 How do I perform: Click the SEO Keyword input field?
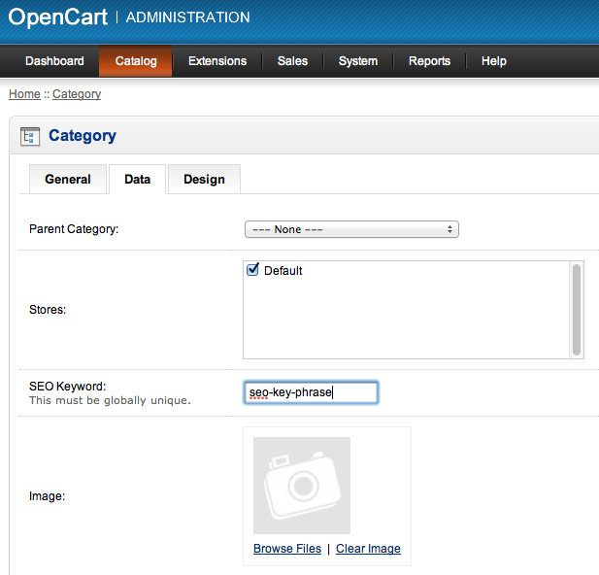(x=310, y=392)
